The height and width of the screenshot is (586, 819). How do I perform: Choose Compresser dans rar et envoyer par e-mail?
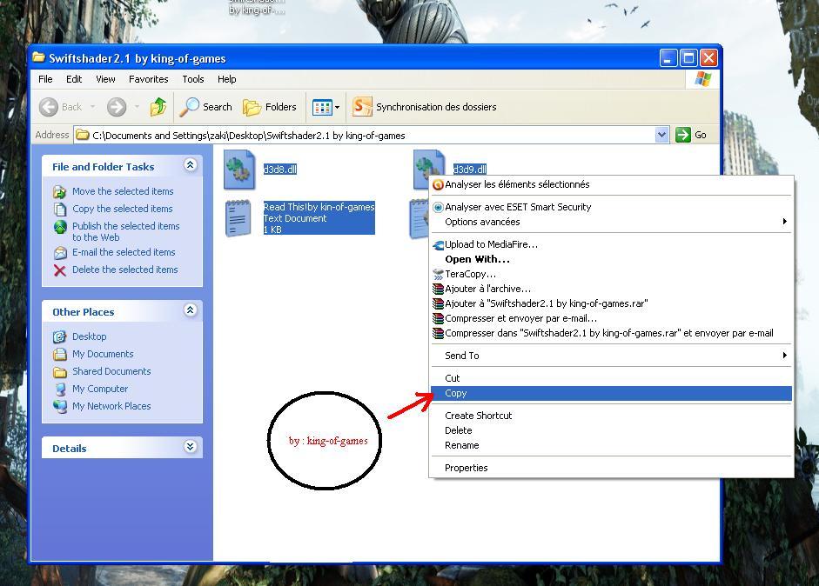tap(611, 333)
